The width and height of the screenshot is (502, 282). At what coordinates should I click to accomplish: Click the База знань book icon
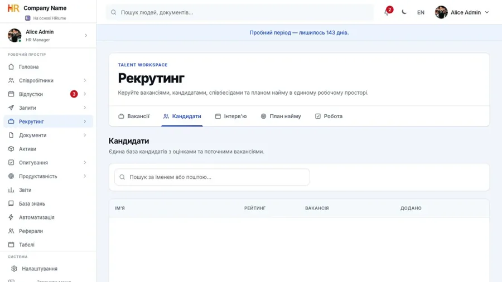(x=11, y=203)
